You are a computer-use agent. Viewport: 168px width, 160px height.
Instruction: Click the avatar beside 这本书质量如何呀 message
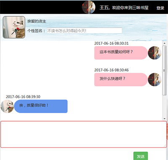[155, 53]
